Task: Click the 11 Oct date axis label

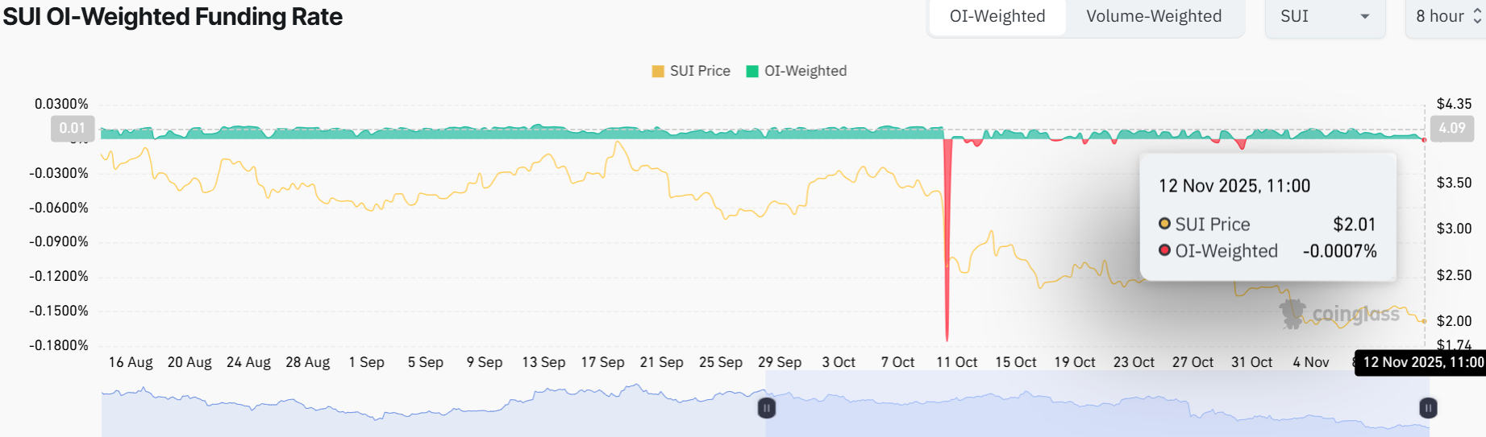Action: click(956, 362)
